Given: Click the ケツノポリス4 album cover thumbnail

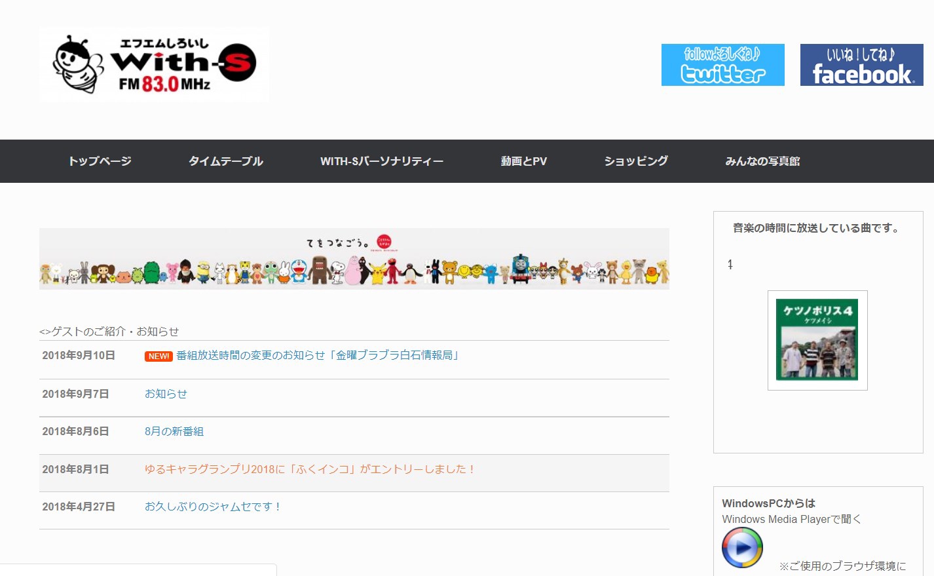Looking at the screenshot, I should (x=817, y=340).
